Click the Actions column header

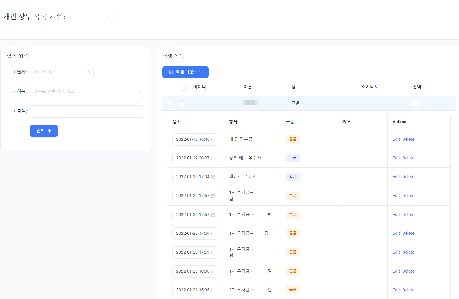(x=400, y=122)
